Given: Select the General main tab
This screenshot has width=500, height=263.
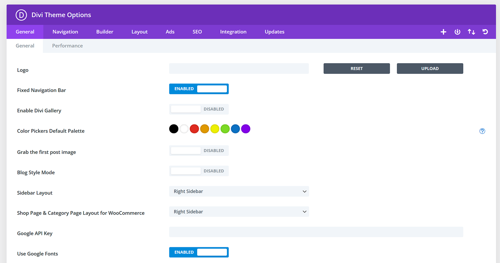Looking at the screenshot, I should click(x=25, y=32).
